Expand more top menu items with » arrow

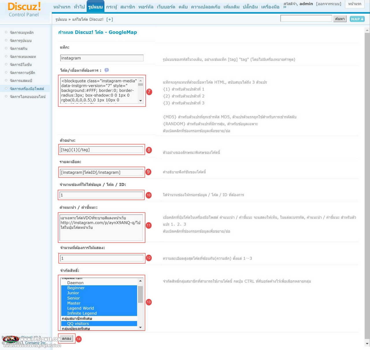coord(285,7)
